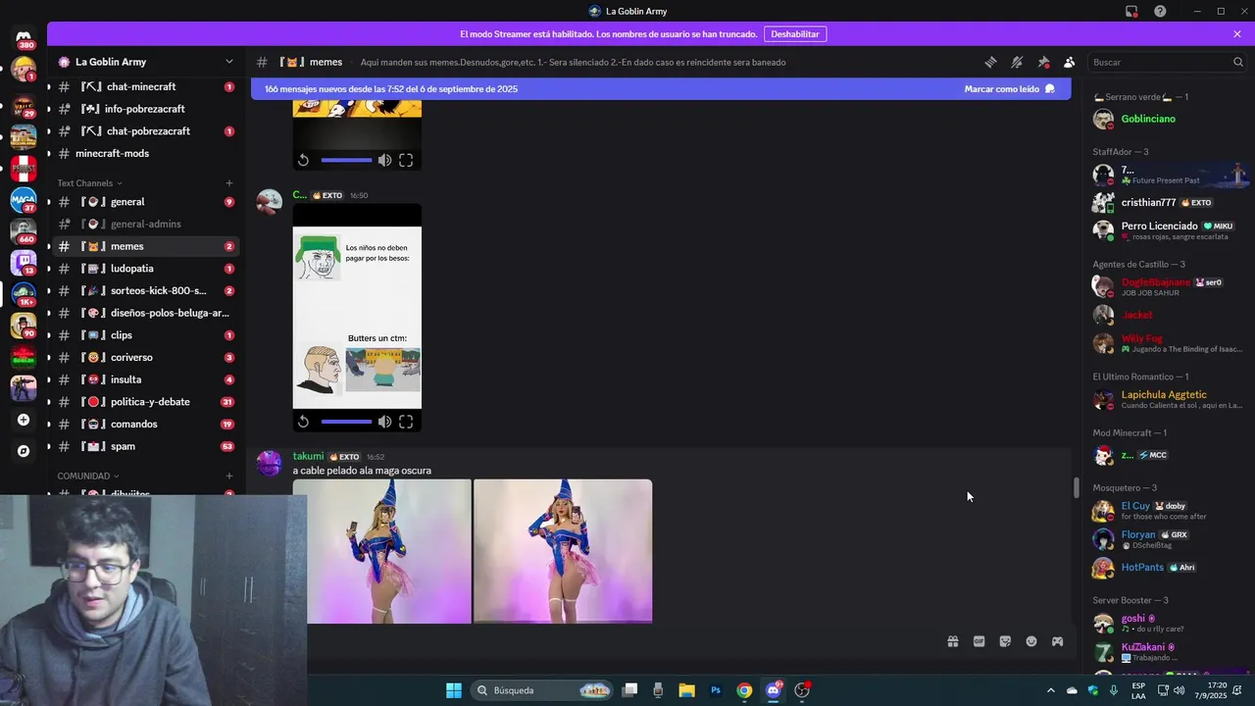Toggle the member list icon
The image size is (1255, 706).
pos(1069,62)
